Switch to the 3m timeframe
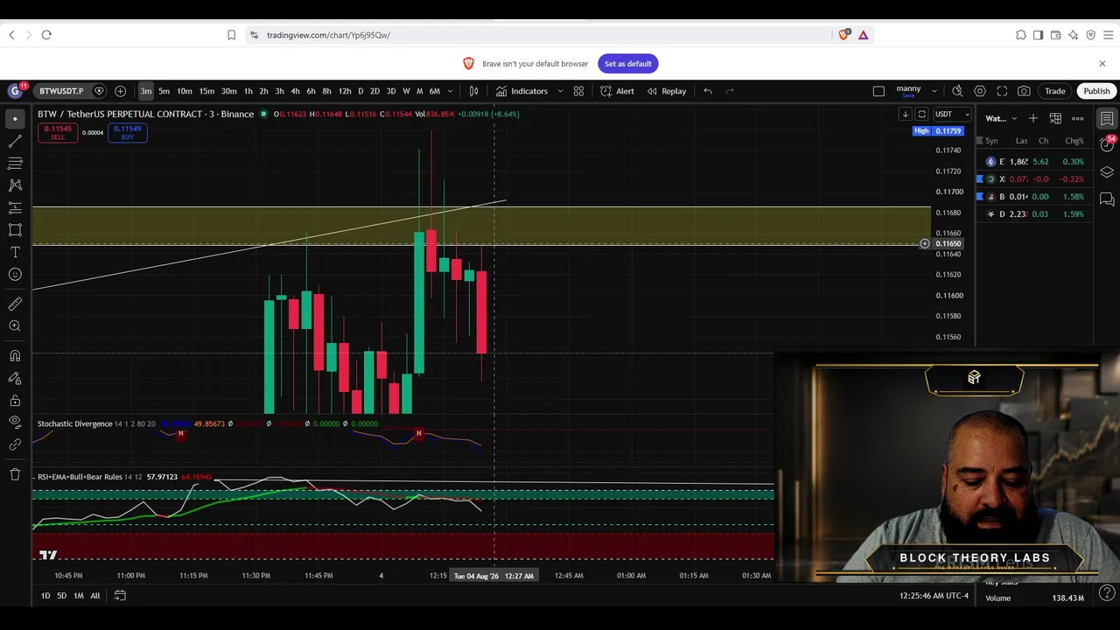Viewport: 1120px width, 630px height. tap(146, 91)
